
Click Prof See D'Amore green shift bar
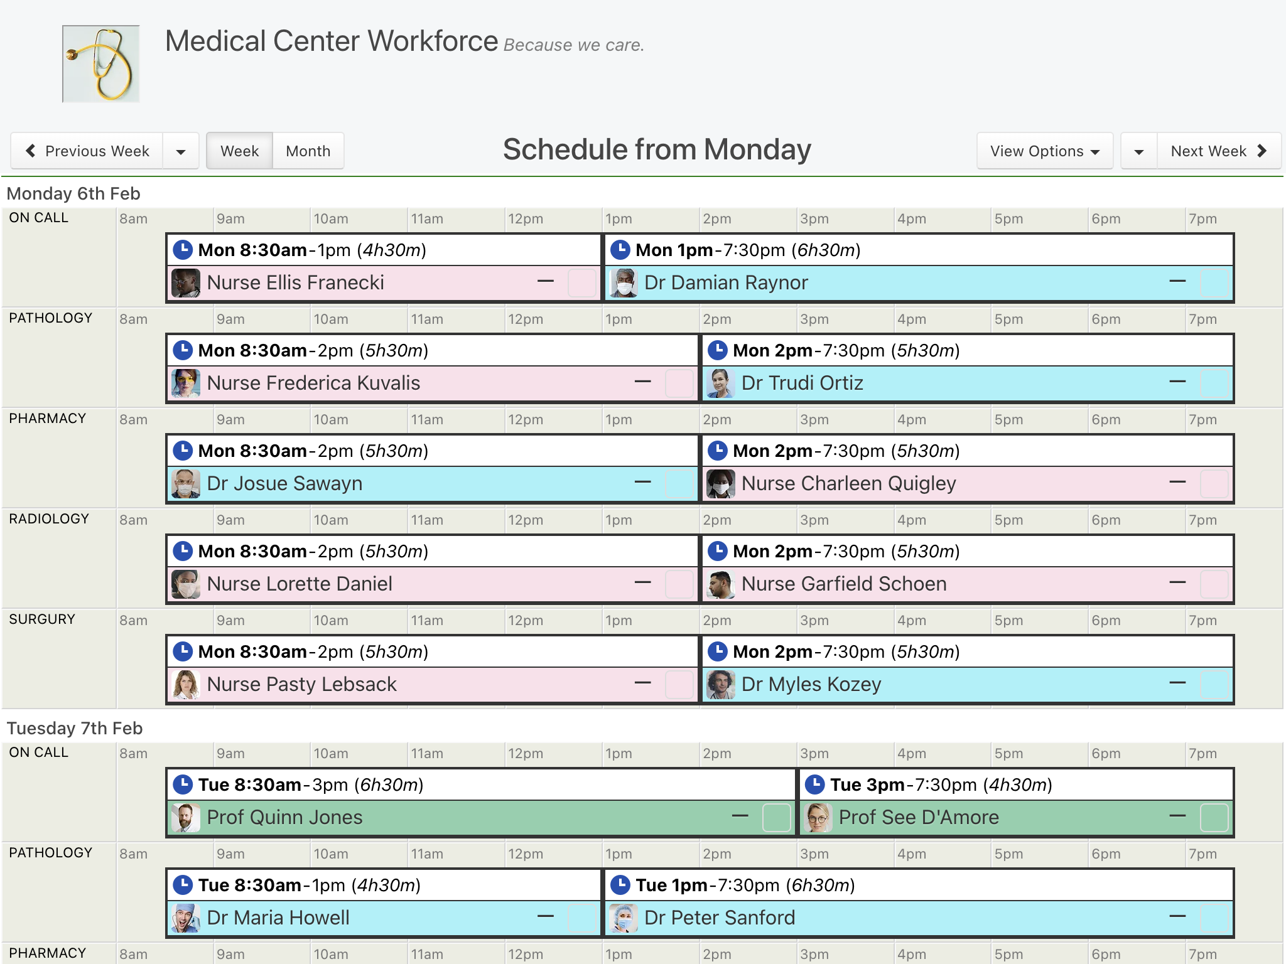click(x=1017, y=818)
